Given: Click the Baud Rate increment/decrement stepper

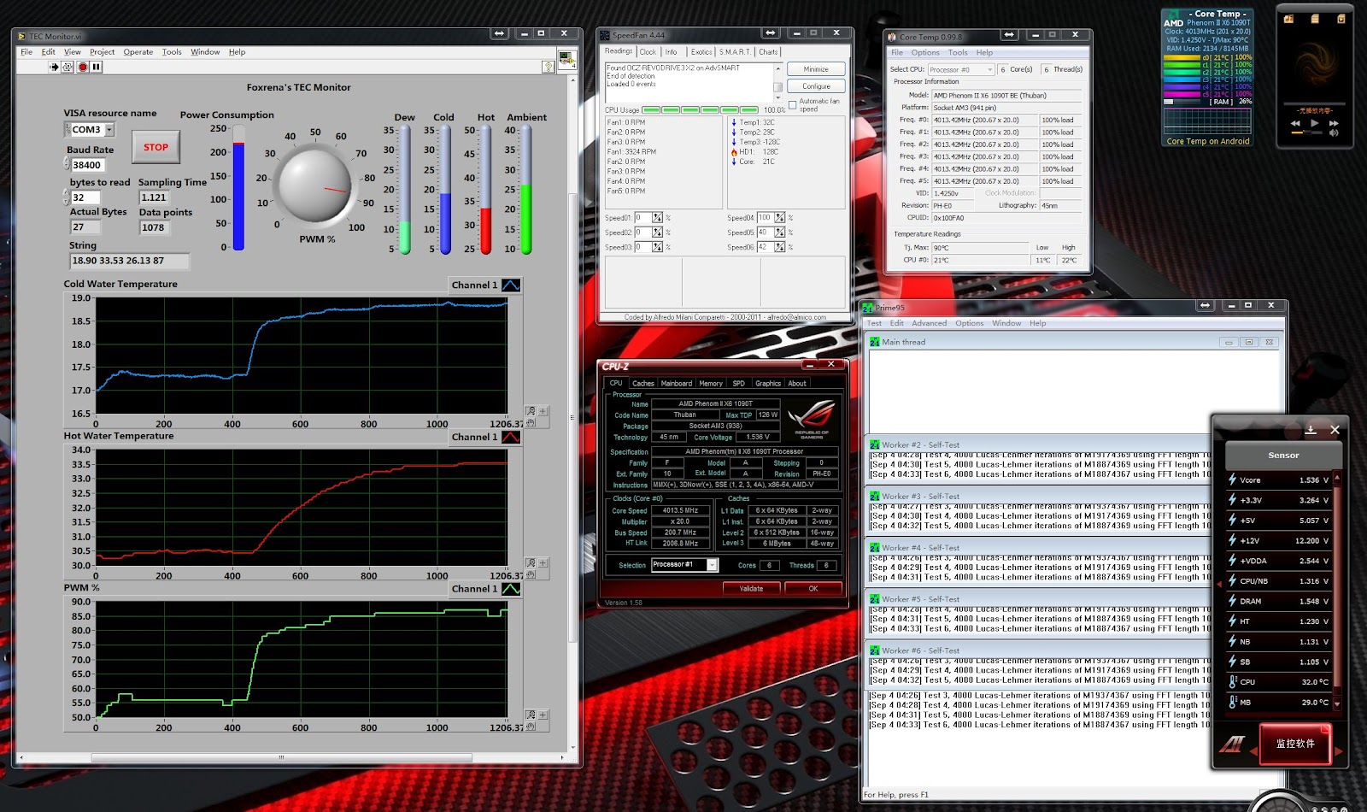Looking at the screenshot, I should click(67, 165).
